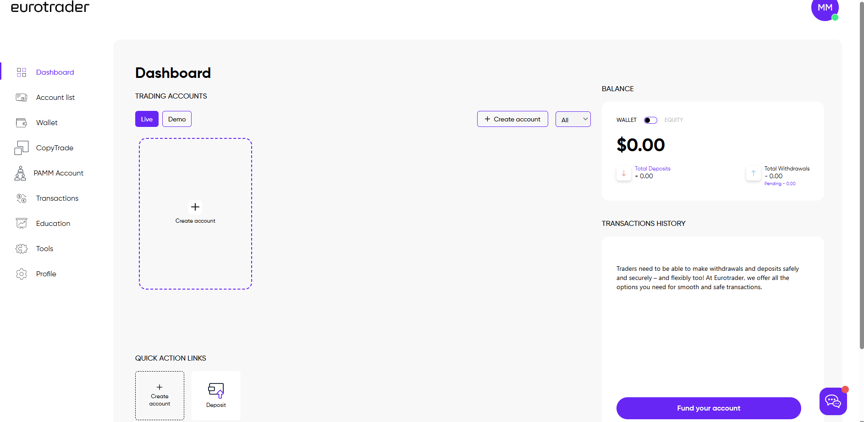Expand the All accounts filter dropdown
Screen dimensions: 864x422
pyautogui.click(x=573, y=119)
